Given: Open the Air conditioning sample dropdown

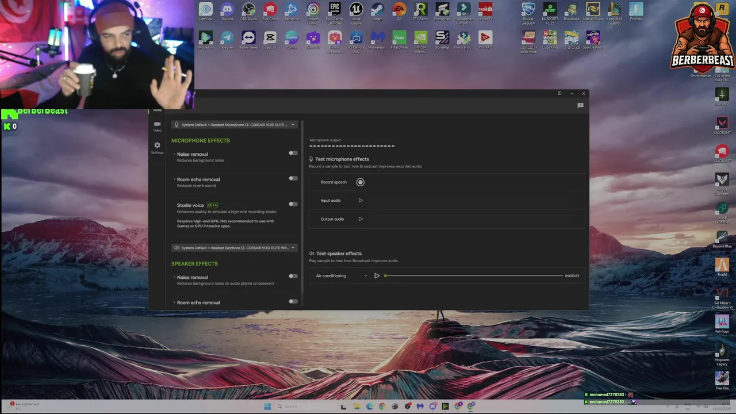Looking at the screenshot, I should click(x=341, y=276).
